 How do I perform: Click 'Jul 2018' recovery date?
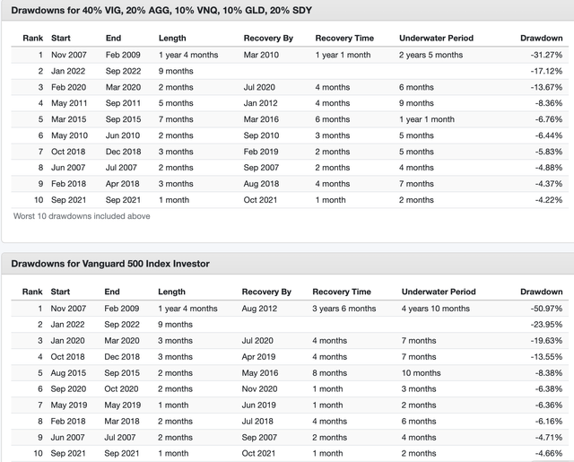pos(257,422)
